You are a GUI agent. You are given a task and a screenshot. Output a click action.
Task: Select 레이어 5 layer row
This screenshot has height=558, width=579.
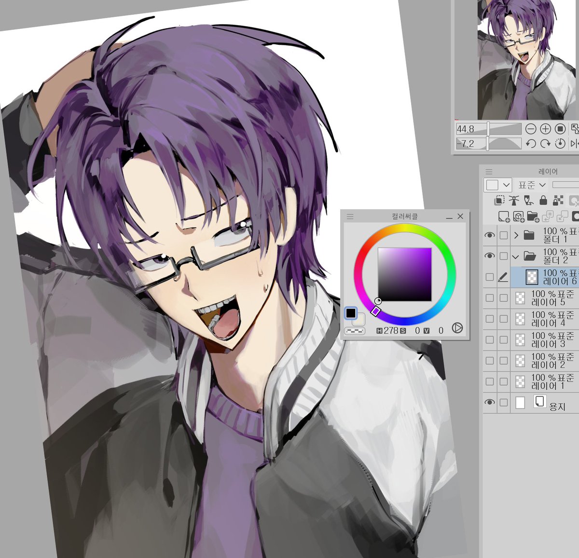pyautogui.click(x=545, y=298)
